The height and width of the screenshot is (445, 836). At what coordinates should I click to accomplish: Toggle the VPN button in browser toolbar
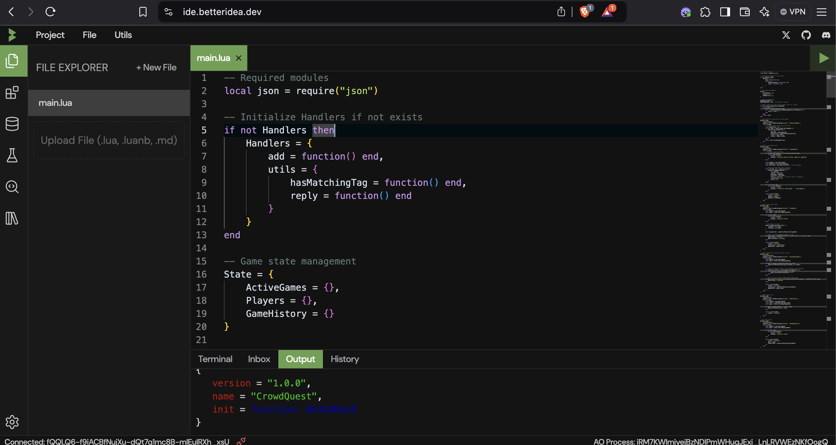793,12
